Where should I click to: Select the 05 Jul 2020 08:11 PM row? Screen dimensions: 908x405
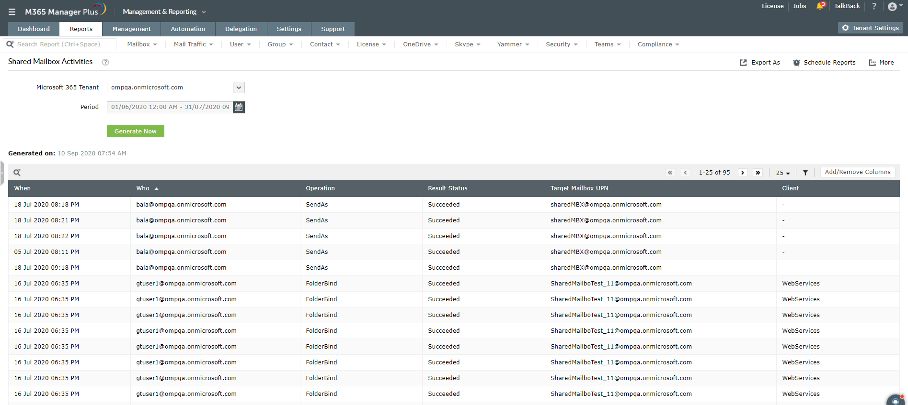(454, 252)
